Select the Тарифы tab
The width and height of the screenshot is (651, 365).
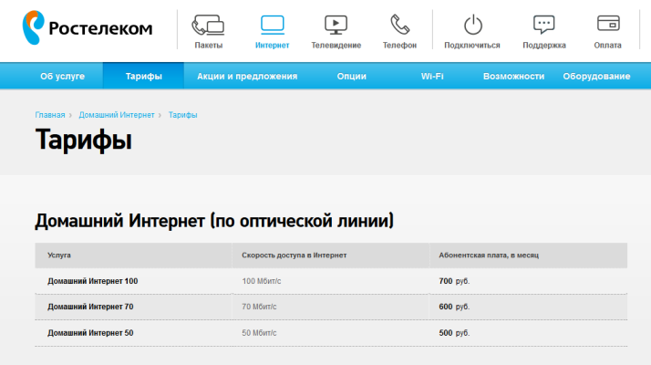click(143, 77)
